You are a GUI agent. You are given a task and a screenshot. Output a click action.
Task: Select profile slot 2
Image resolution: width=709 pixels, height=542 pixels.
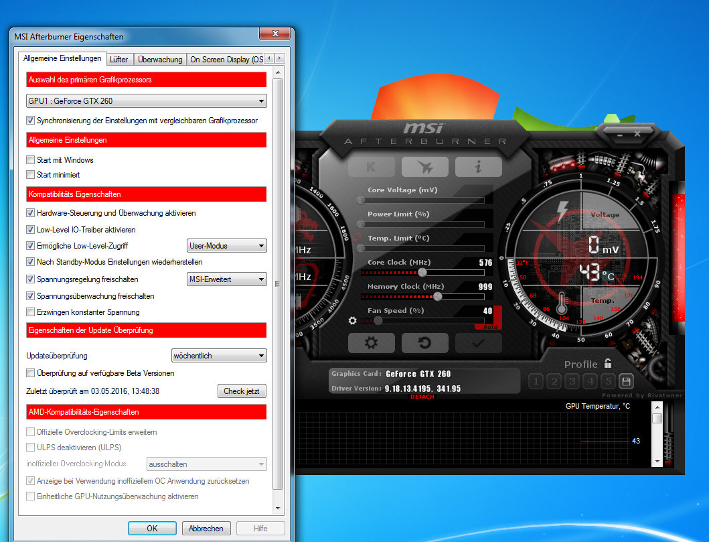[x=554, y=381]
